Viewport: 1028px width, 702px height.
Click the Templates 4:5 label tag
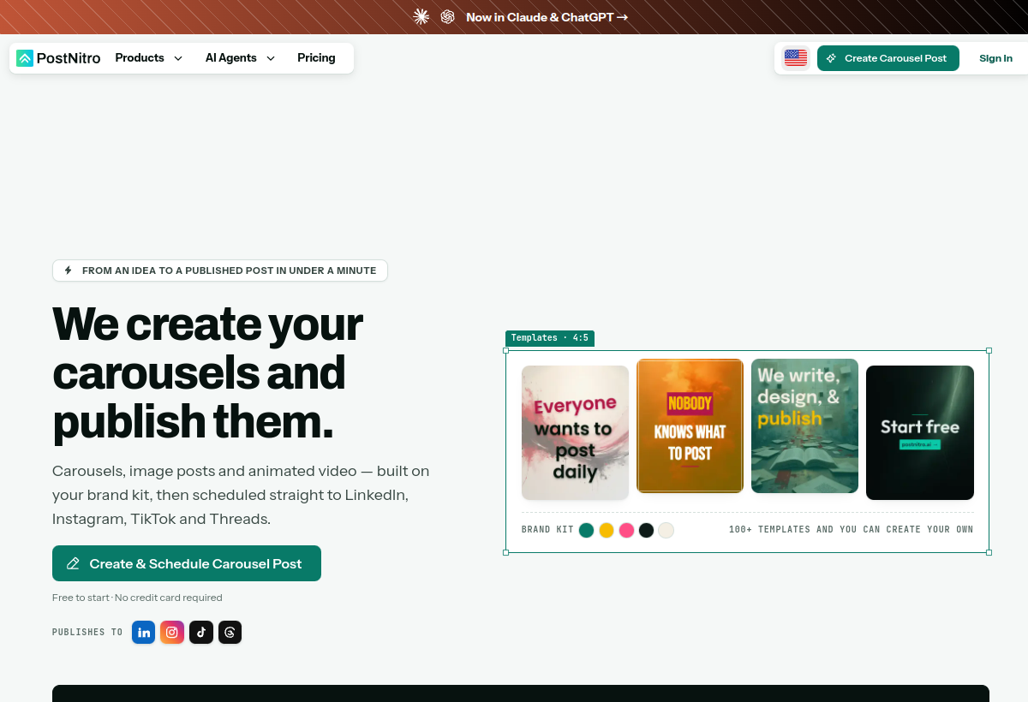pos(550,338)
